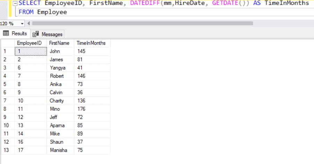Screen dimensions: 314x164
Task: Switch to the Results tab
Action: pos(15,34)
